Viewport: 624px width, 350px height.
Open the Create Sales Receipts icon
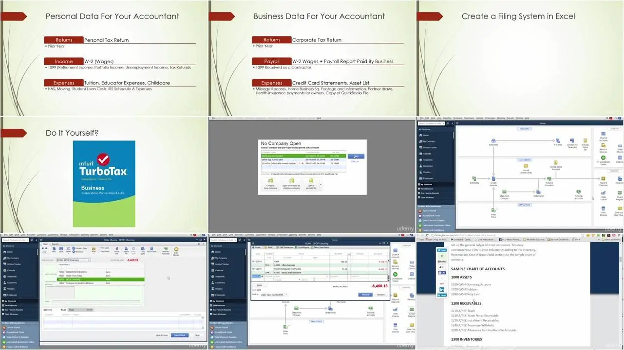pyautogui.click(x=556, y=165)
